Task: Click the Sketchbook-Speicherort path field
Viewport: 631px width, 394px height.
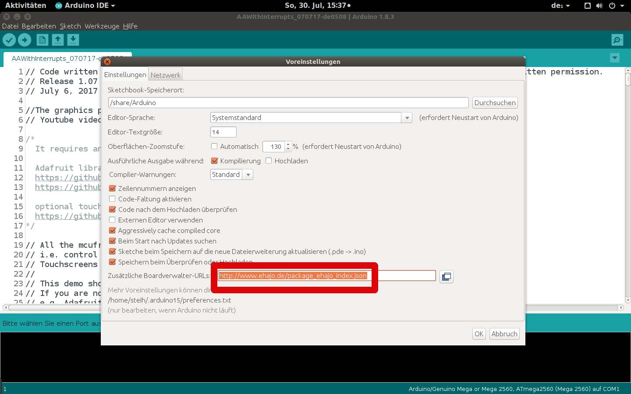Action: coord(288,103)
